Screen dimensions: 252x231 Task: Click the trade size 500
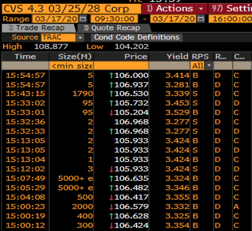pos(85,197)
